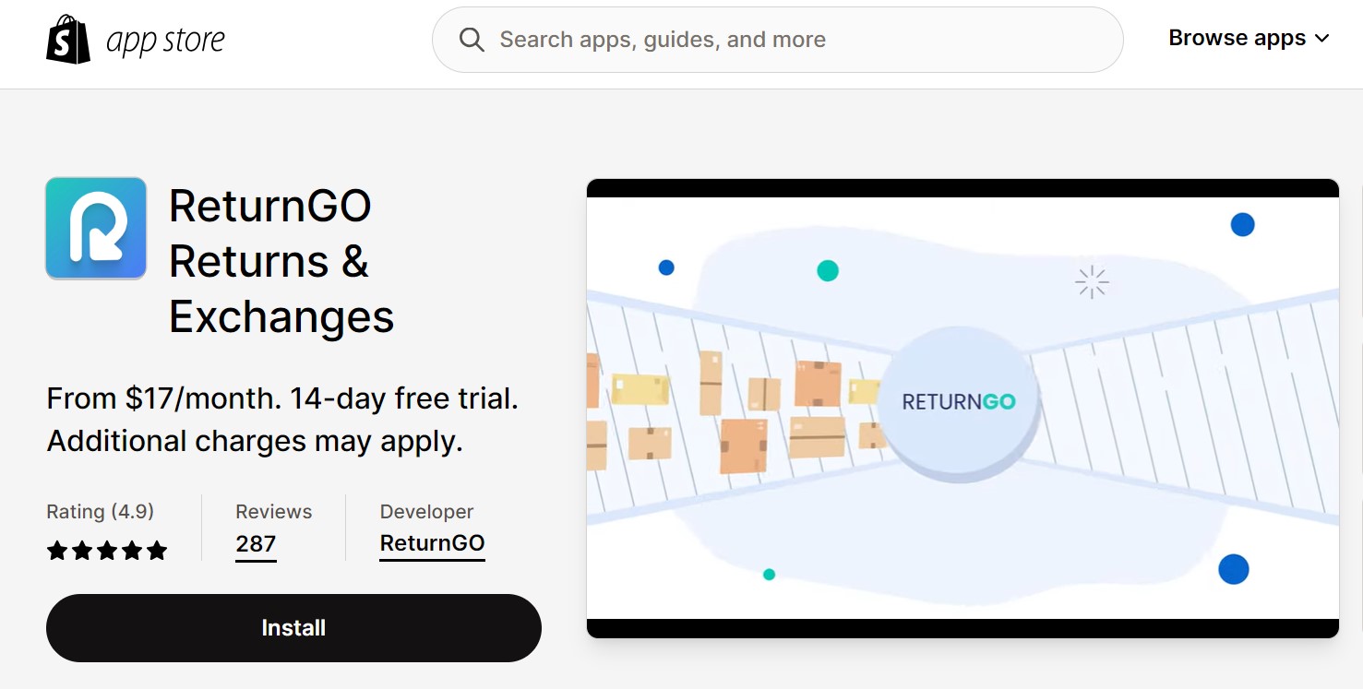Expand the Browse apps dropdown

point(1249,39)
